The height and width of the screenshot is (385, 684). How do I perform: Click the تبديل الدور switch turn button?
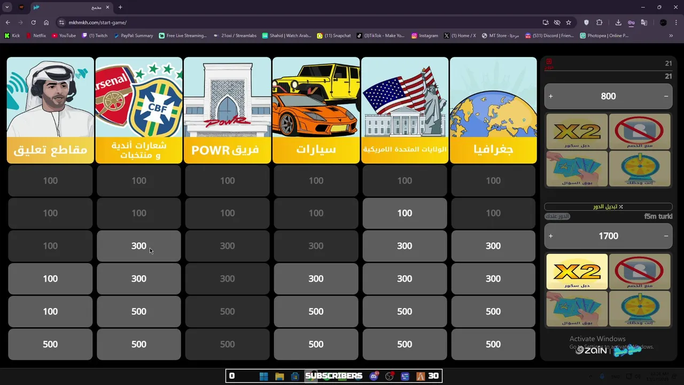(608, 206)
